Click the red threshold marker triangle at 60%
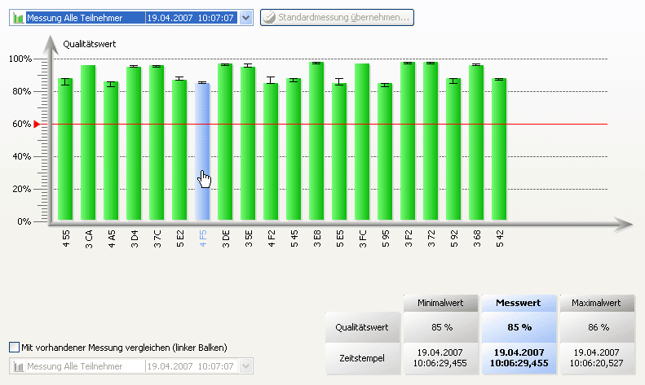Screen dimensions: 645x385 36,124
